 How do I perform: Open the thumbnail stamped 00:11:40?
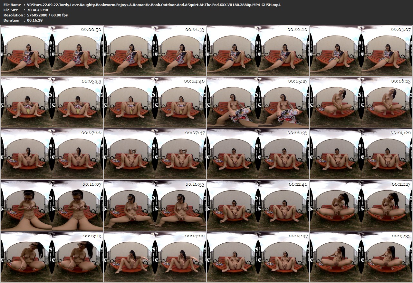(258, 205)
